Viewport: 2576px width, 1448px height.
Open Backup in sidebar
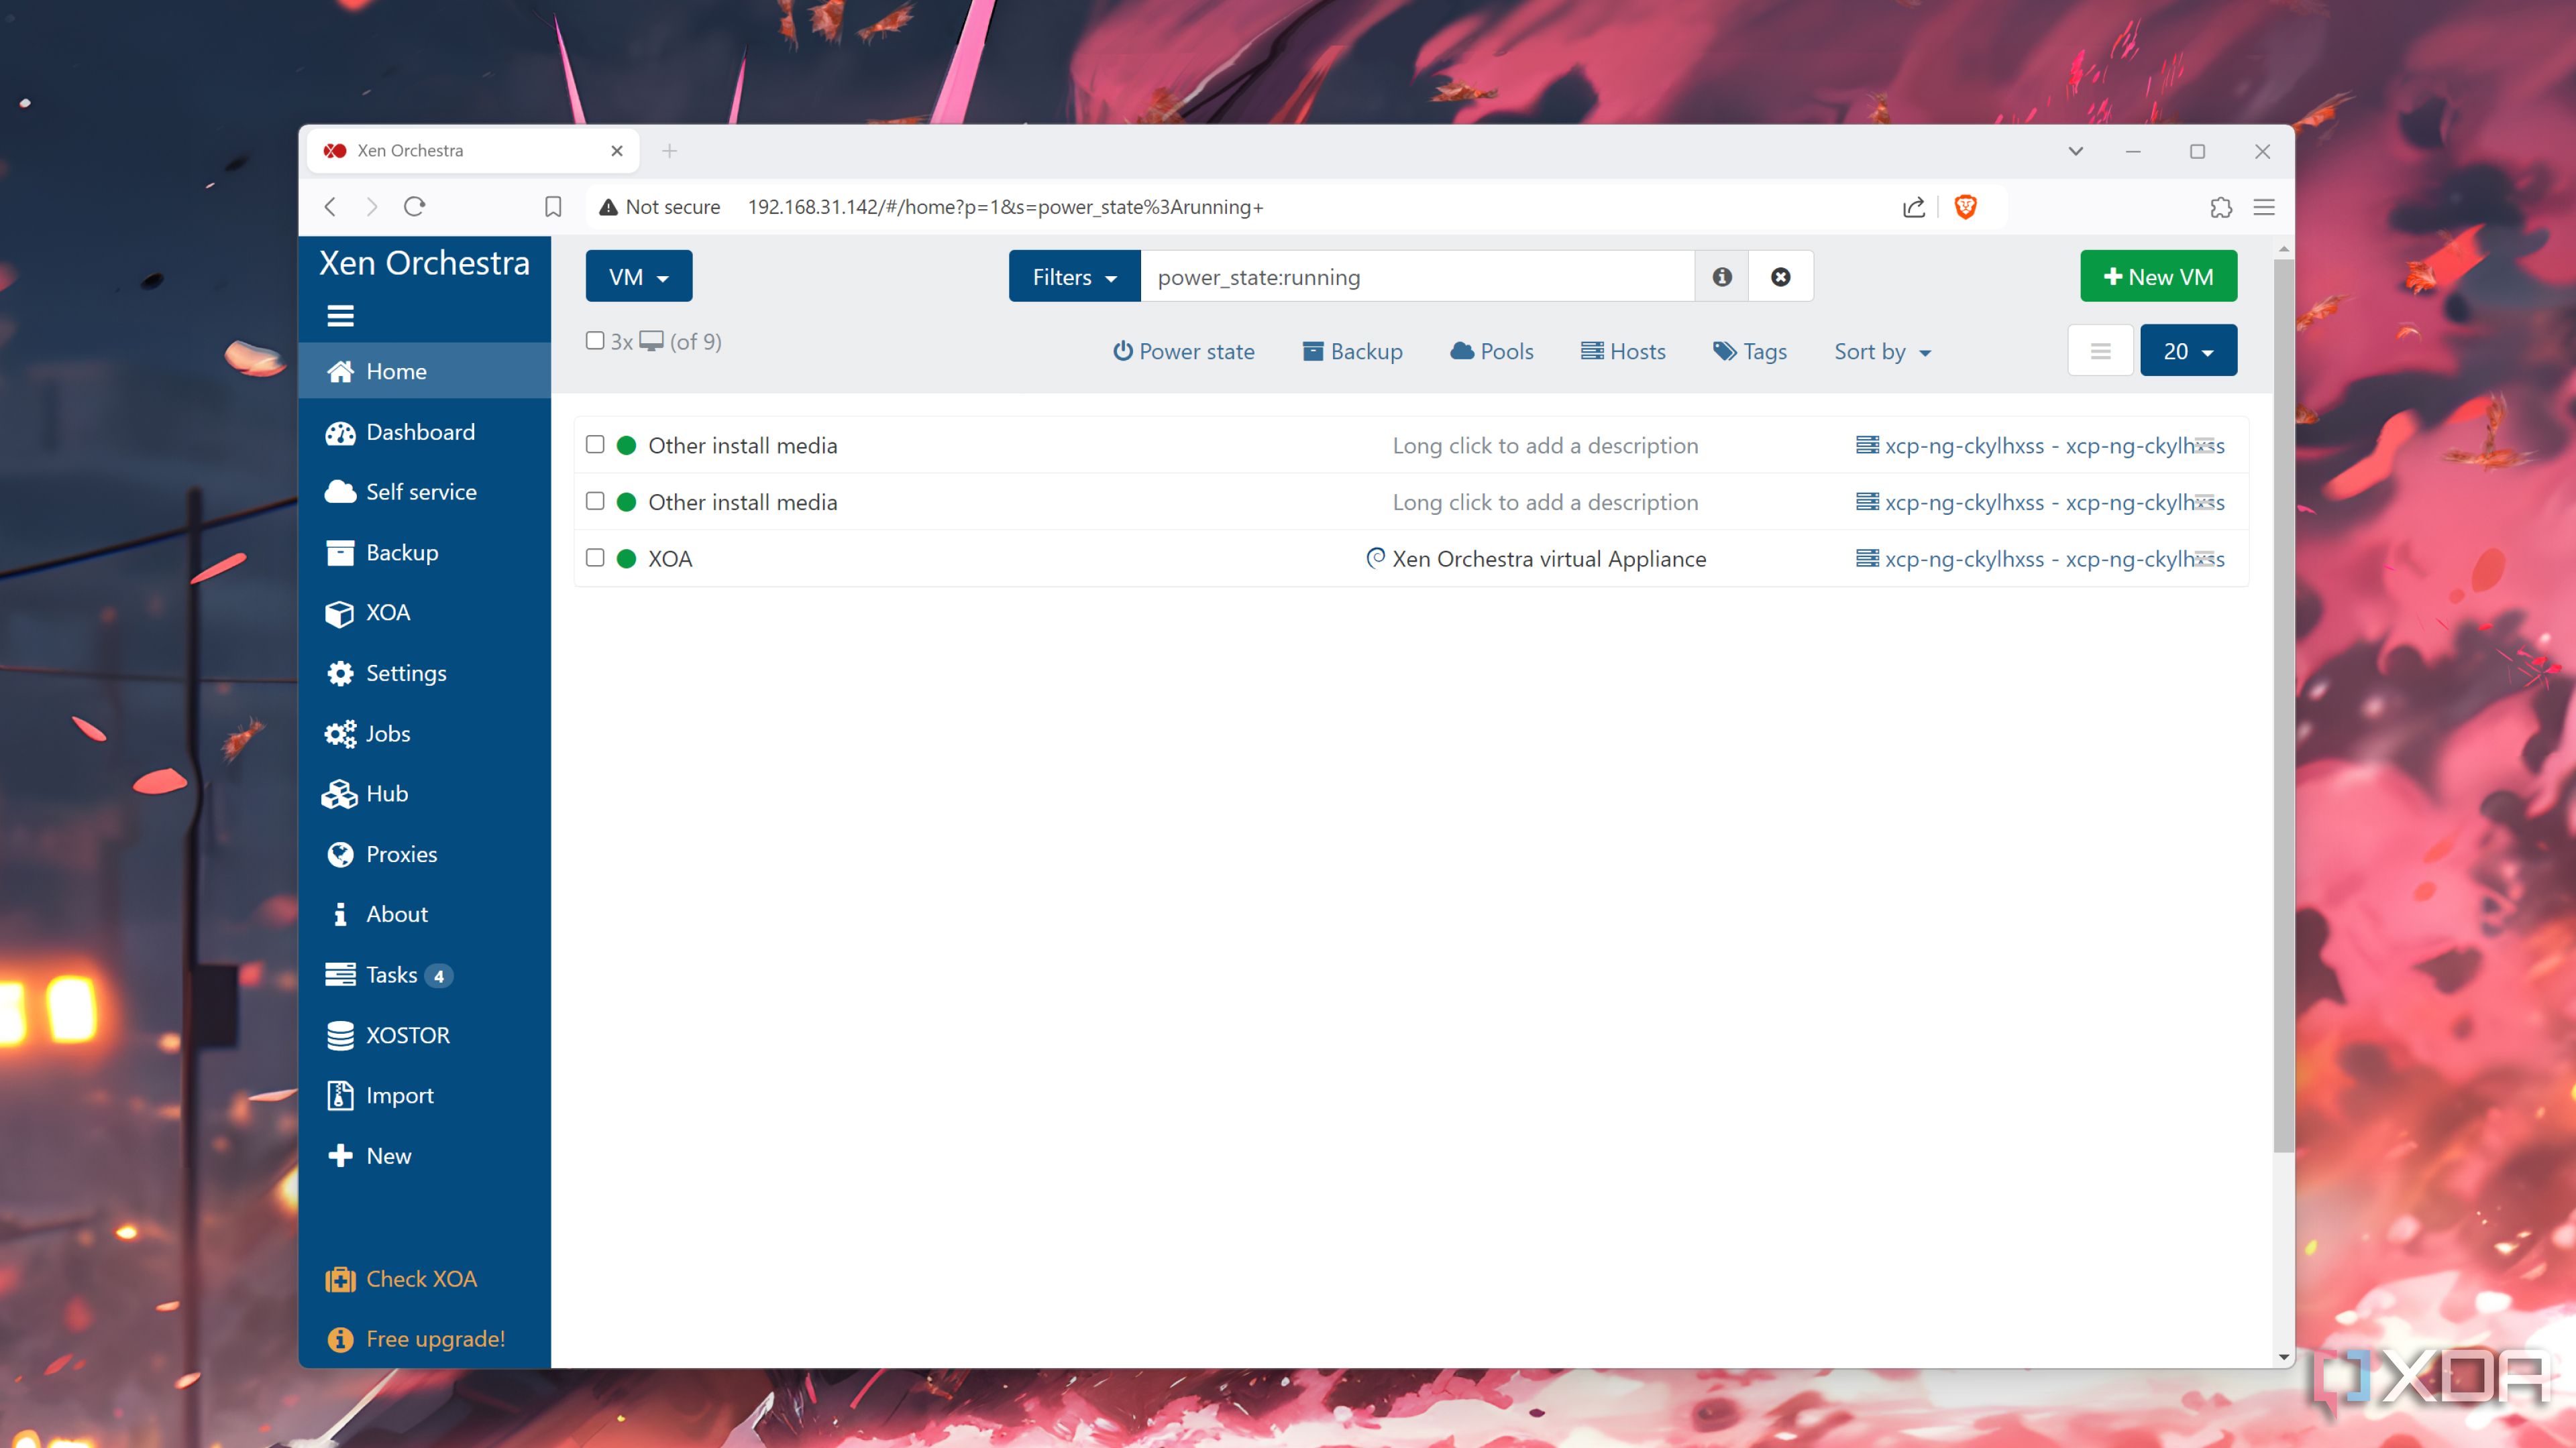[x=424, y=552]
